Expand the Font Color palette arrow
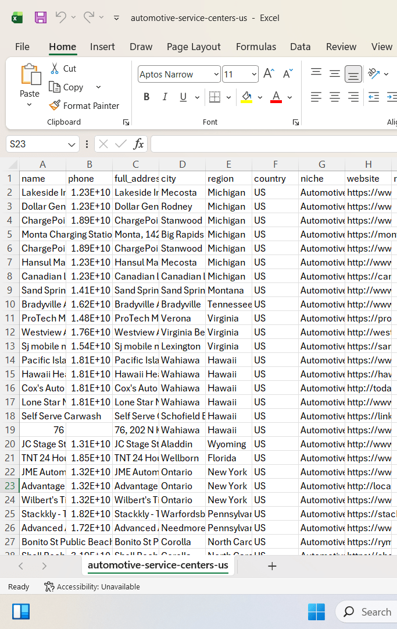Screen dimensions: 397x629 [x=289, y=97]
